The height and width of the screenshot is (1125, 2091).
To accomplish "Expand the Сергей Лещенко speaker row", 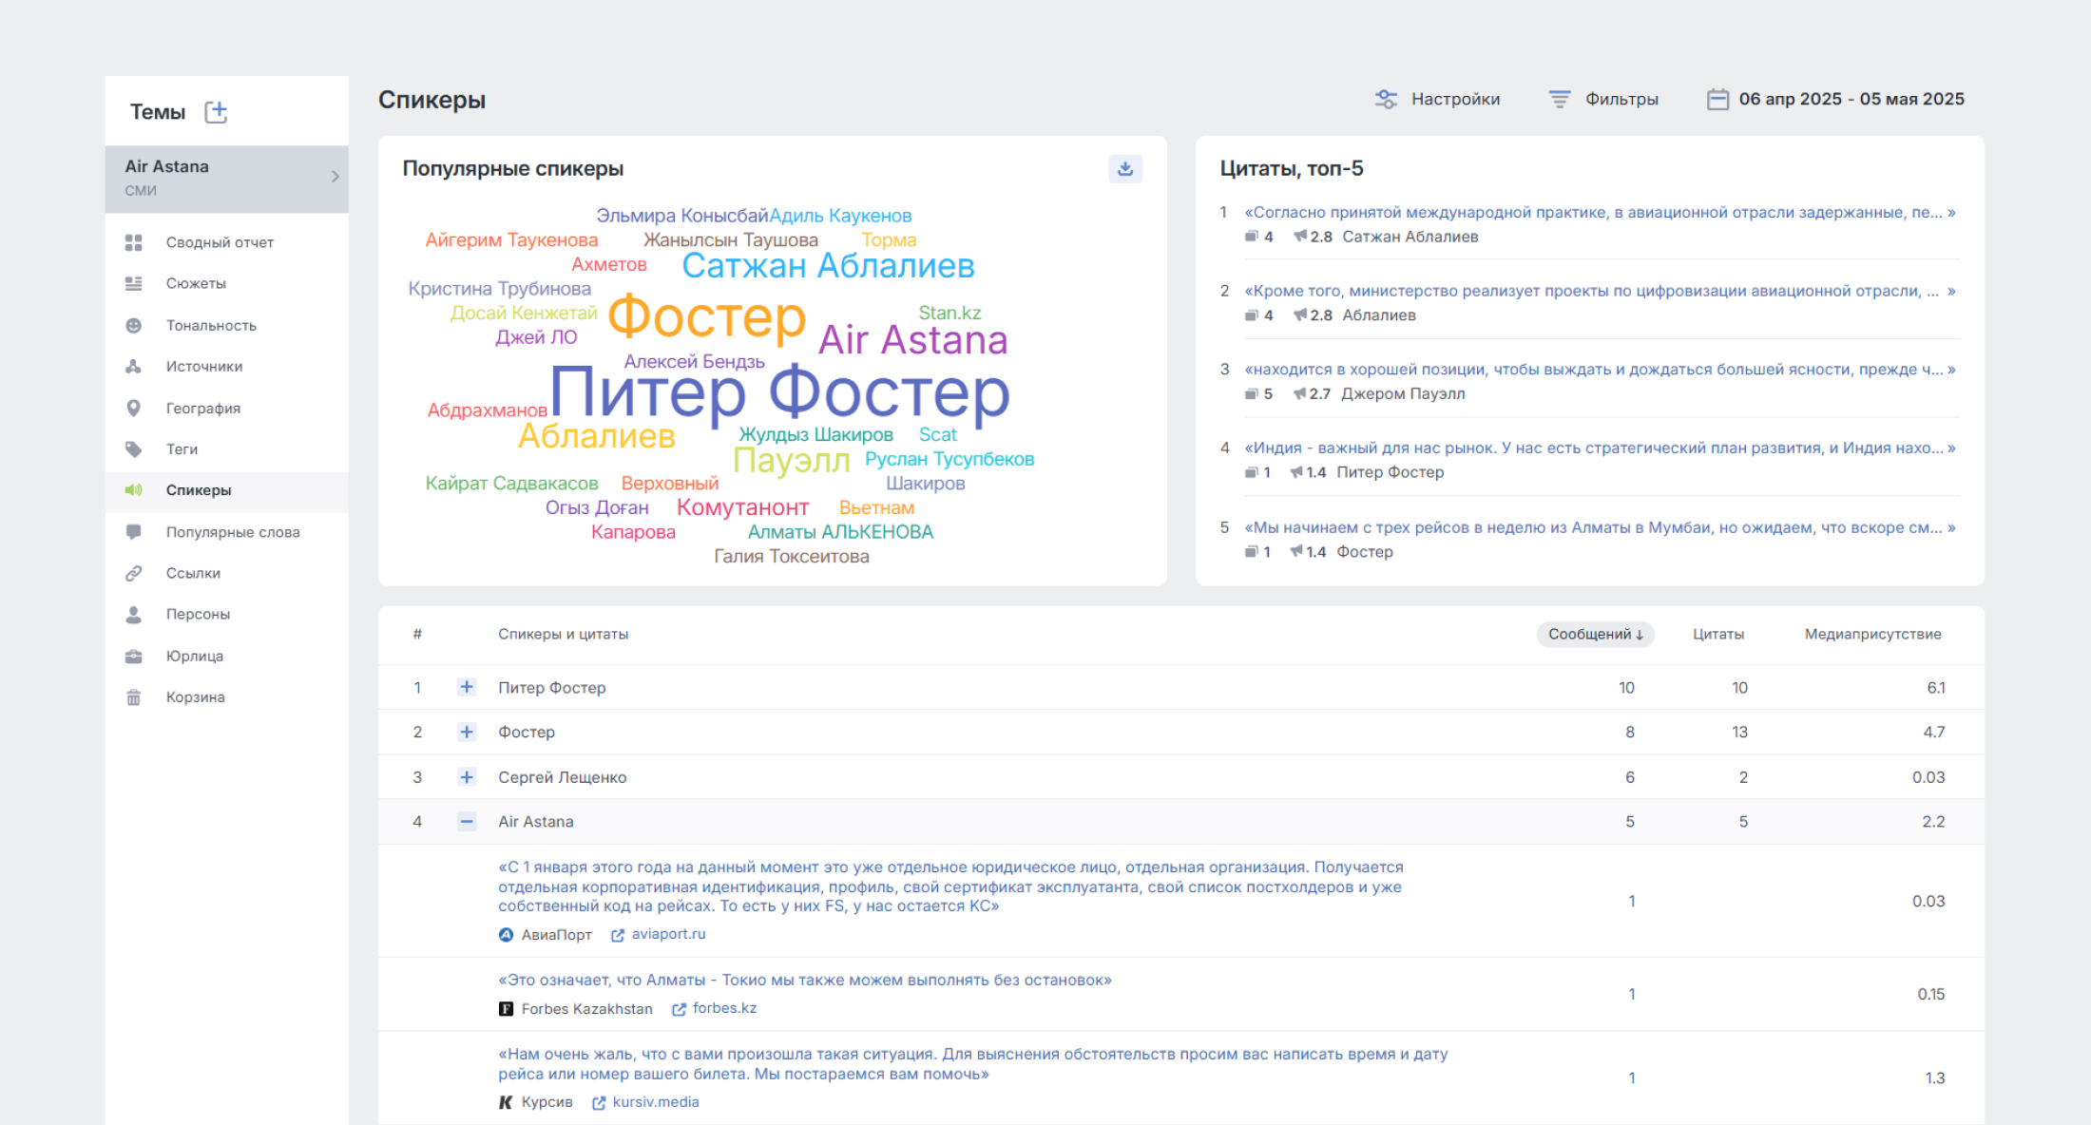I will tap(467, 777).
